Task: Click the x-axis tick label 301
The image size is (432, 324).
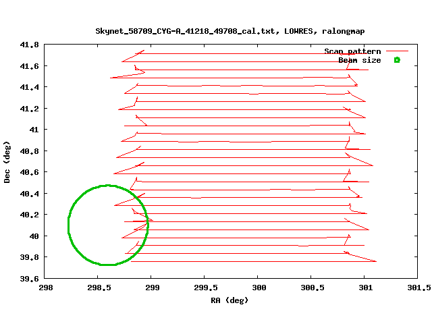Action: click(366, 288)
